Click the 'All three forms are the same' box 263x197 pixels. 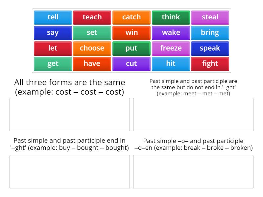70,114
